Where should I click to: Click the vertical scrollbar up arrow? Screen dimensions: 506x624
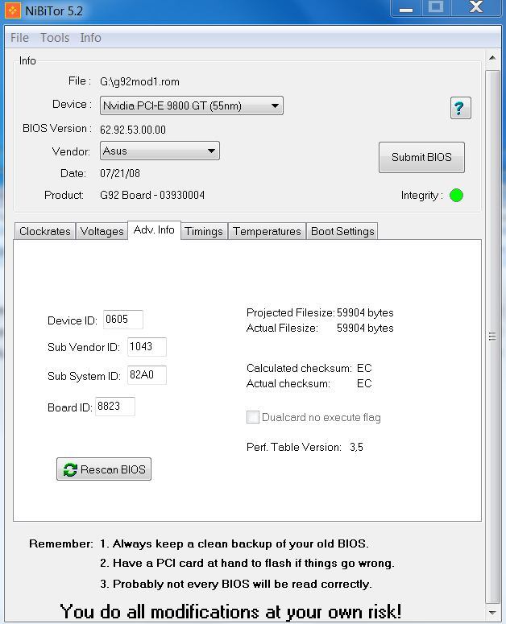click(492, 58)
